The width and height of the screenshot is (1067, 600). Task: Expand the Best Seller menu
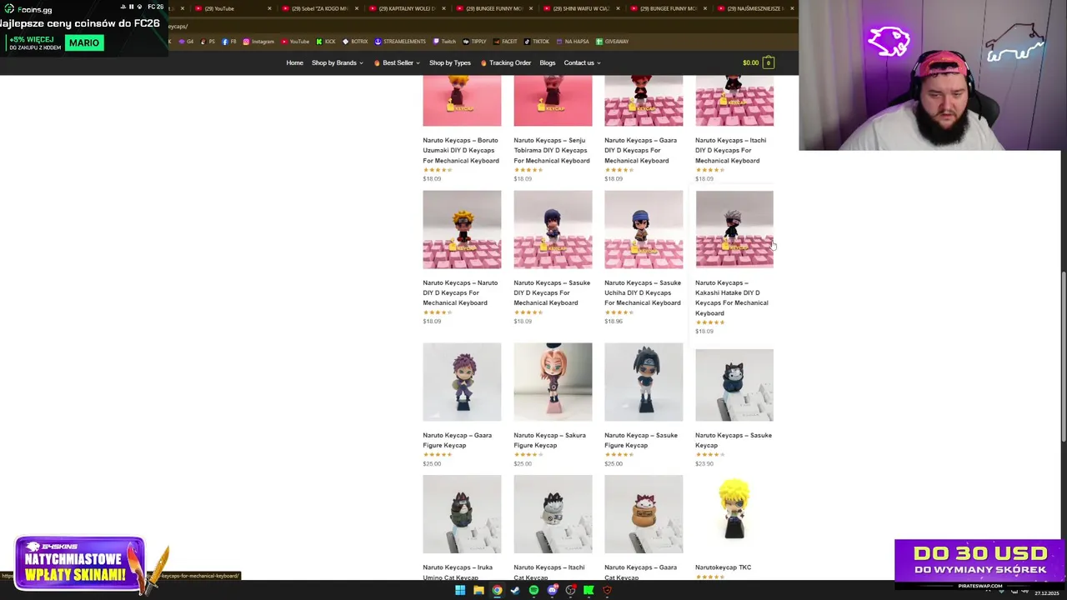(x=397, y=62)
